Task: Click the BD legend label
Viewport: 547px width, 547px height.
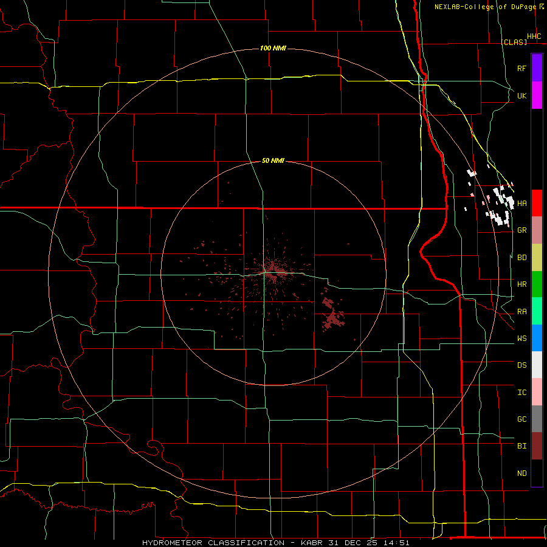Action: (521, 258)
